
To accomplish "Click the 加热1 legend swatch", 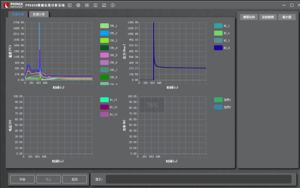I will (218, 100).
